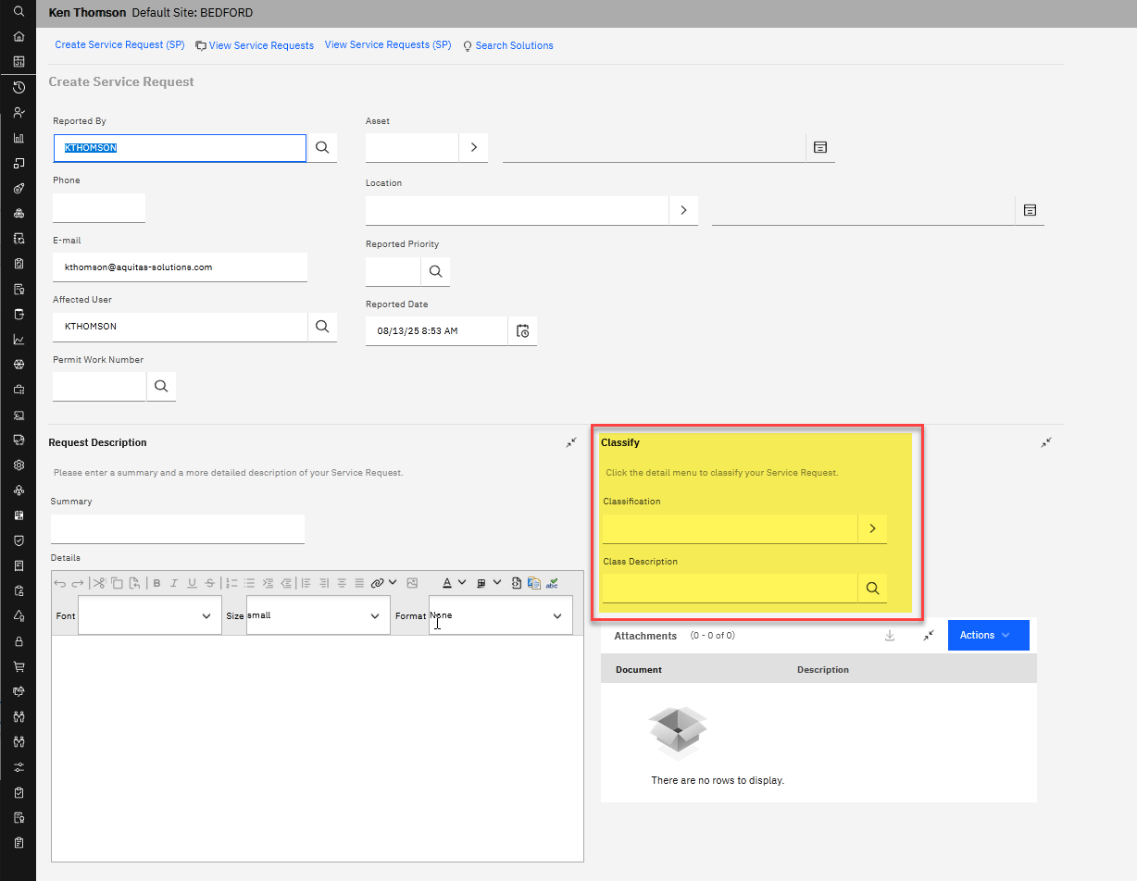Click the font color A icon

pos(447,583)
